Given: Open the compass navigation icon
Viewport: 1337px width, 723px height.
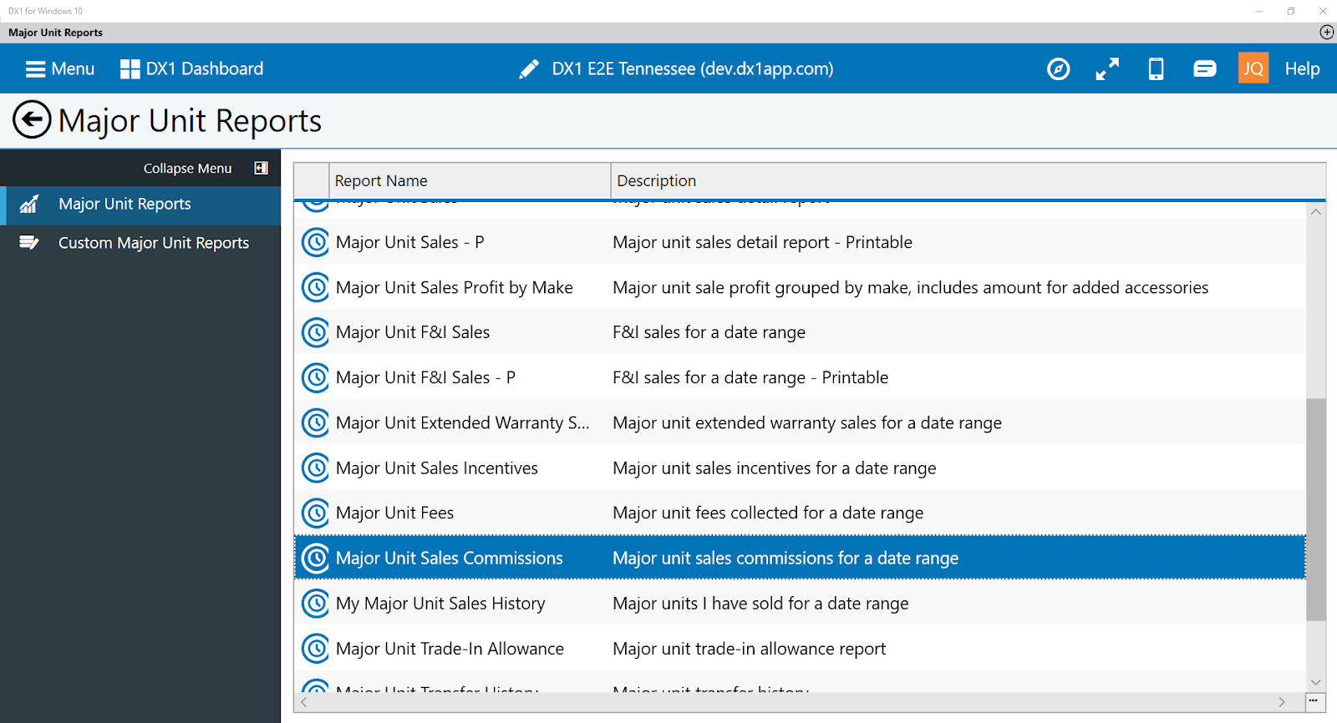Looking at the screenshot, I should [1058, 68].
